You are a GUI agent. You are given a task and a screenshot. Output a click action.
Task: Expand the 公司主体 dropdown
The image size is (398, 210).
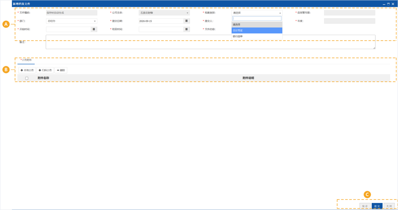[x=164, y=13]
